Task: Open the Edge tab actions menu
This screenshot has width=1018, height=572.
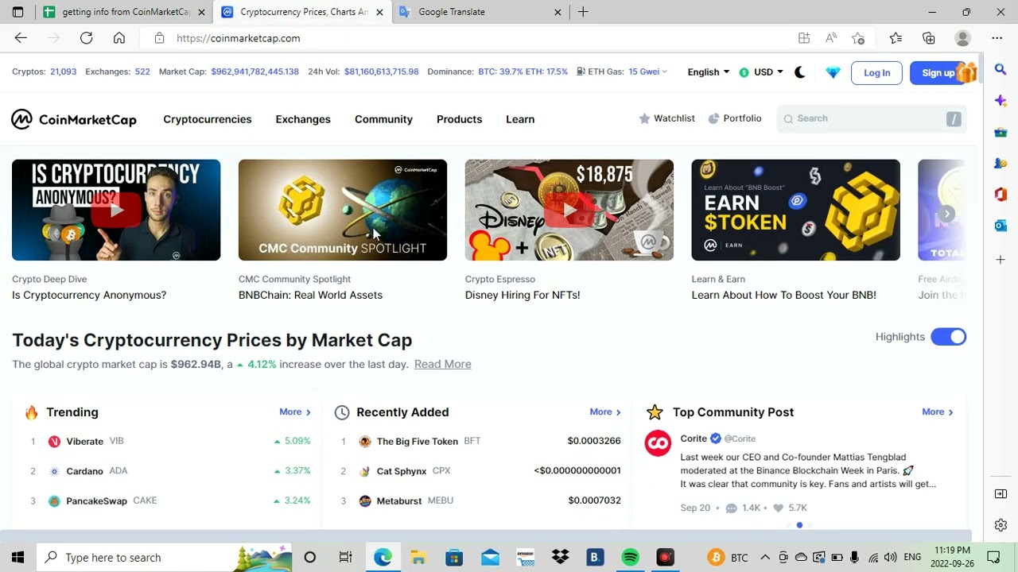Action: [17, 12]
